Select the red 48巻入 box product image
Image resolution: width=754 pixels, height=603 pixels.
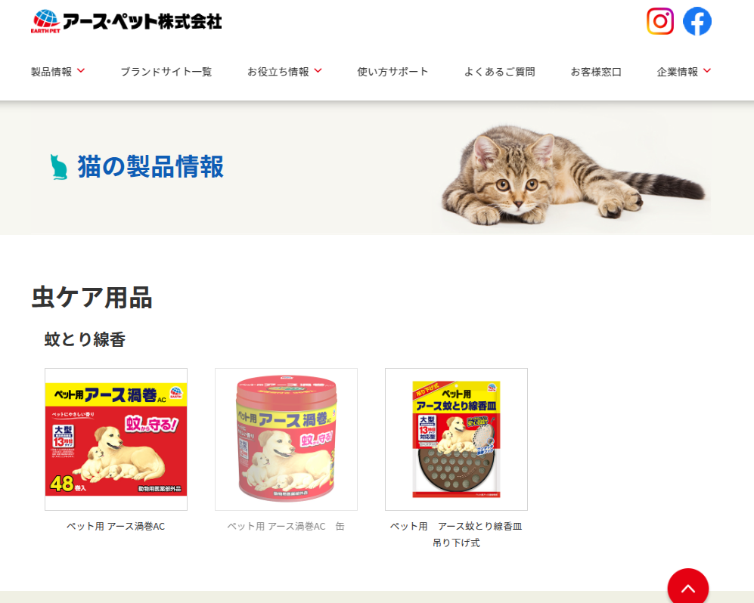(x=116, y=439)
